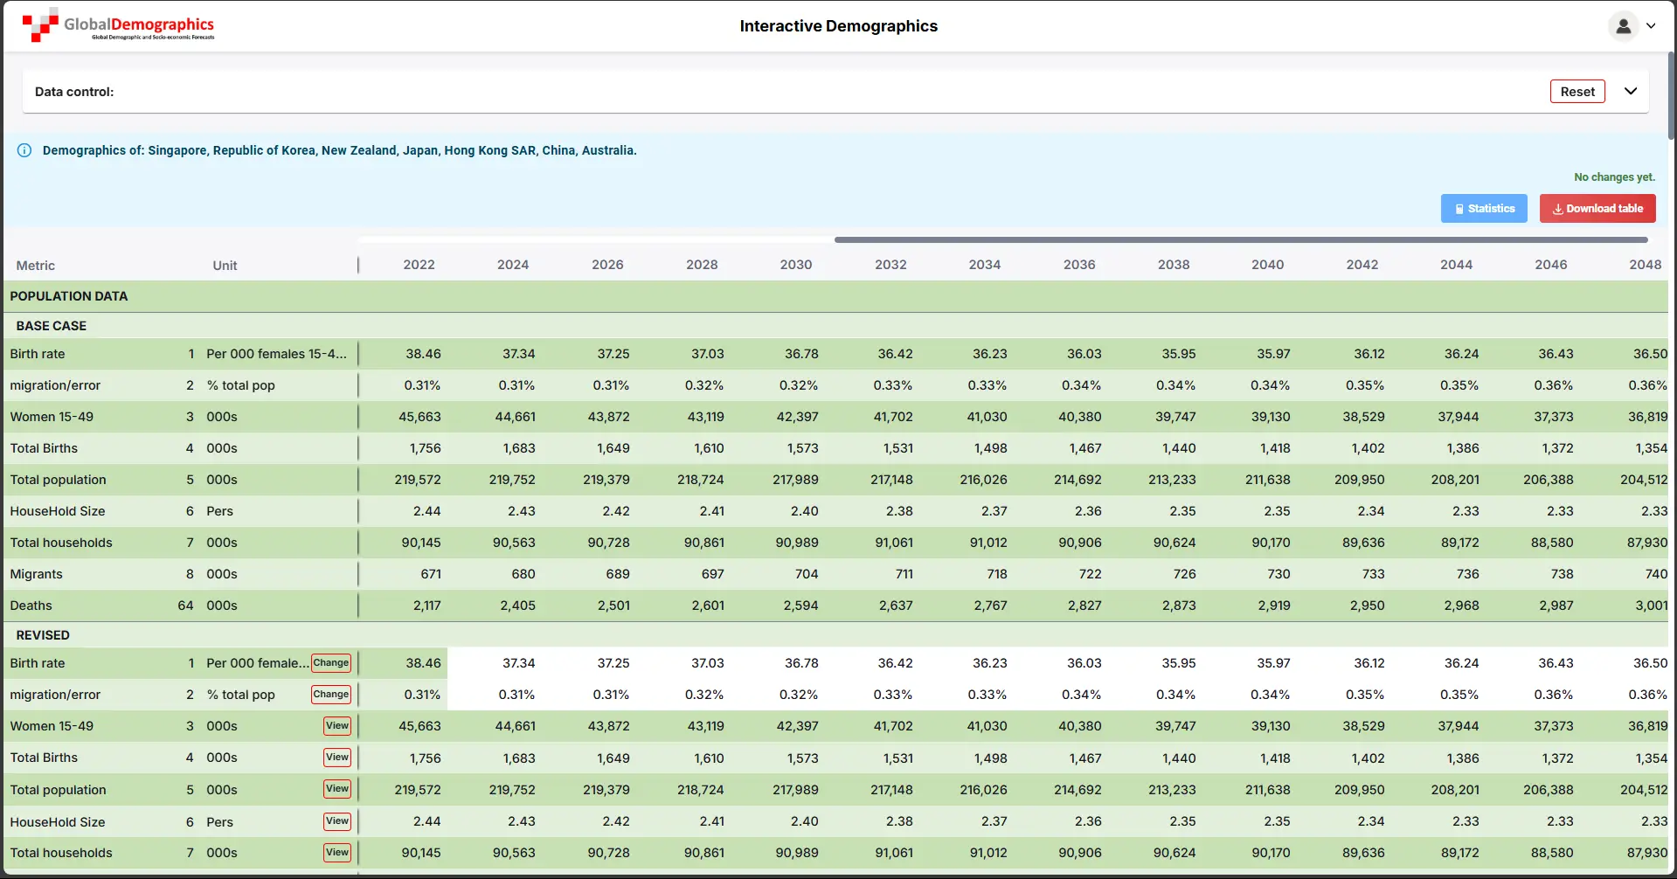
Task: View revised Women 15-49 details
Action: pyautogui.click(x=337, y=726)
